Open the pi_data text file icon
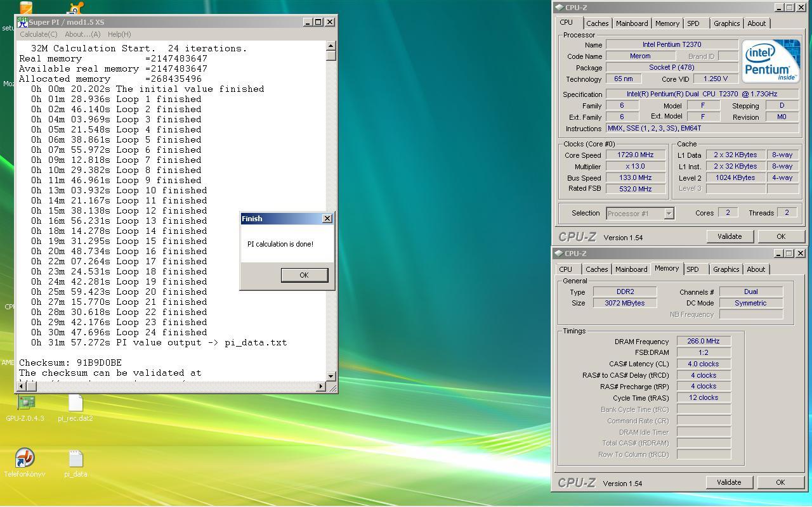The height and width of the screenshot is (507, 812). [75, 459]
